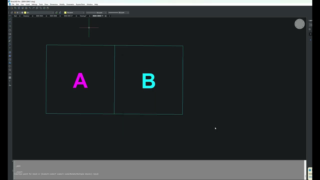Open the Help menu
Screen dimensions: 320x180
pyautogui.click(x=96, y=4)
